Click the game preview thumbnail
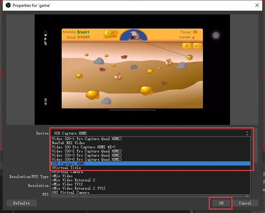Screen dimensions: 265x213 [132, 70]
